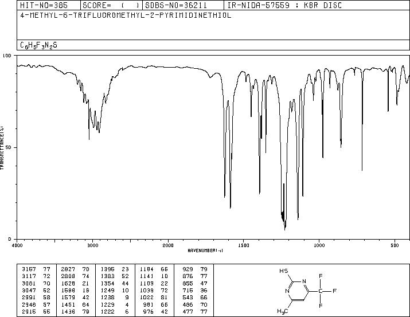This screenshot has width=410, height=317.
Task: Click the 1500 wavenumber axis label
Action: click(243, 244)
